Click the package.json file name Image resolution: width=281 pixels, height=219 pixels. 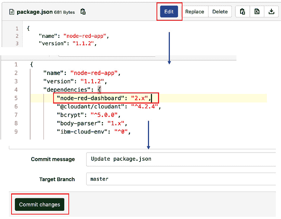point(35,12)
